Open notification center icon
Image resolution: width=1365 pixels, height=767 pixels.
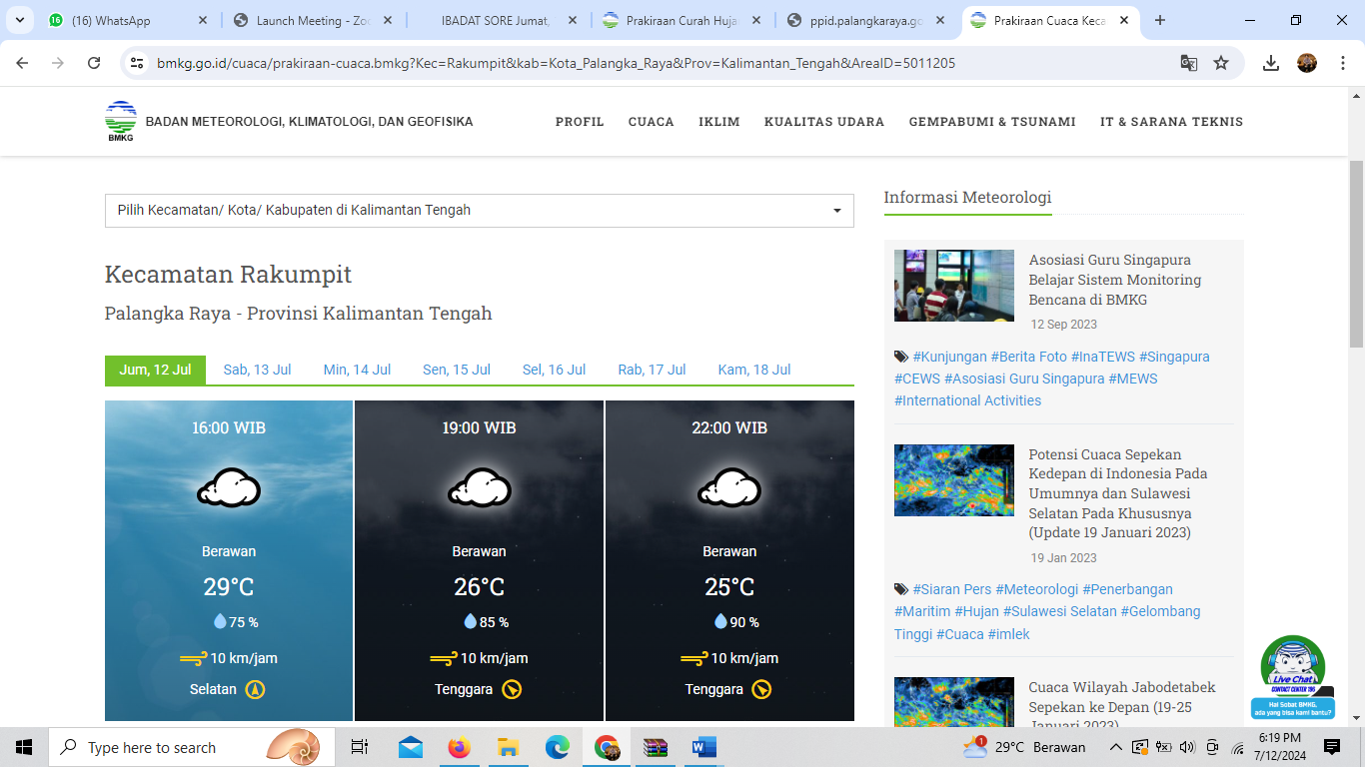click(1331, 747)
